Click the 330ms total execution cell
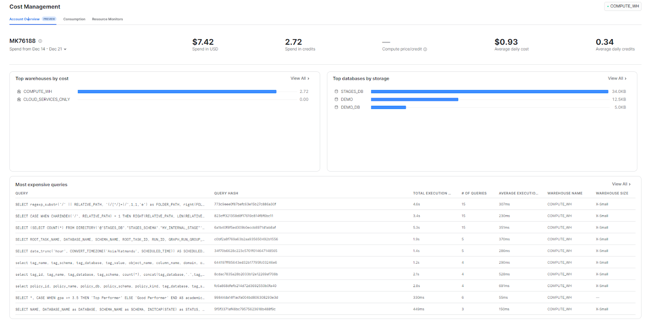This screenshot has width=646, height=331. click(419, 298)
